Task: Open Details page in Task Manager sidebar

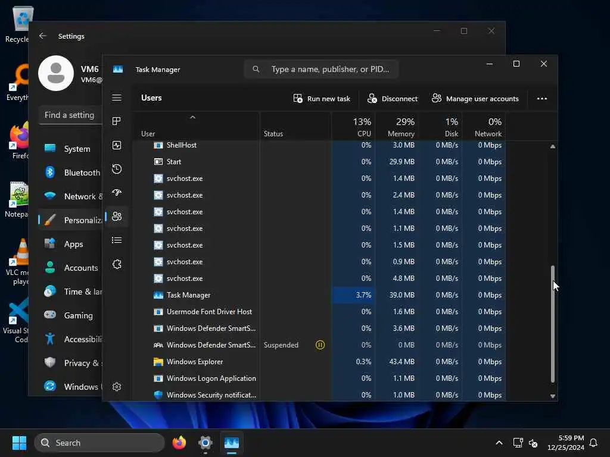Action: [x=117, y=240]
